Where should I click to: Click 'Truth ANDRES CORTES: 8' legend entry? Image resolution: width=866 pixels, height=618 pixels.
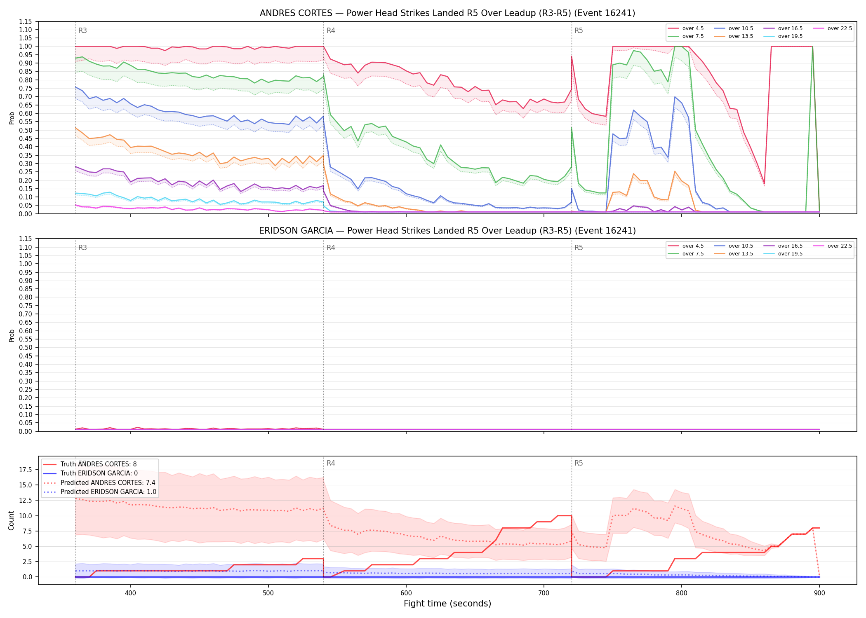coord(90,464)
